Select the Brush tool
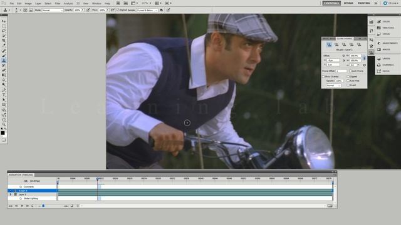The height and width of the screenshot is (225, 401). click(x=4, y=56)
